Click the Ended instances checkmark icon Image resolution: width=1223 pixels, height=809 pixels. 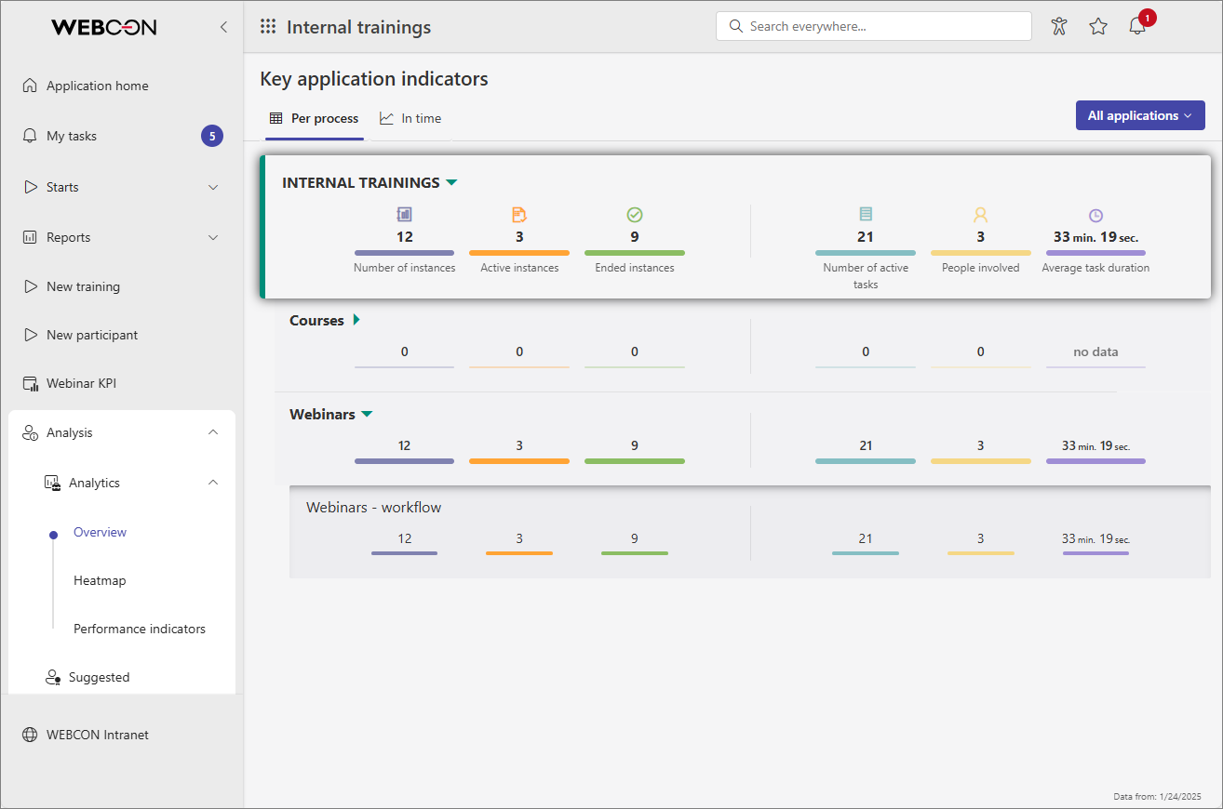point(635,215)
